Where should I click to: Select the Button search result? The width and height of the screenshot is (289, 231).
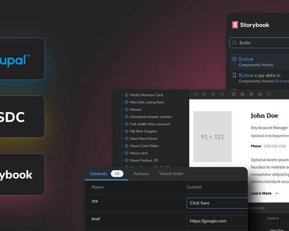(x=259, y=62)
